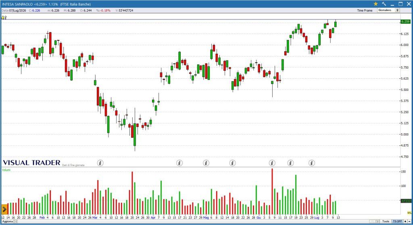
Task: Click the scroll left arrow beside Aggiorna
Action: (x=16, y=221)
